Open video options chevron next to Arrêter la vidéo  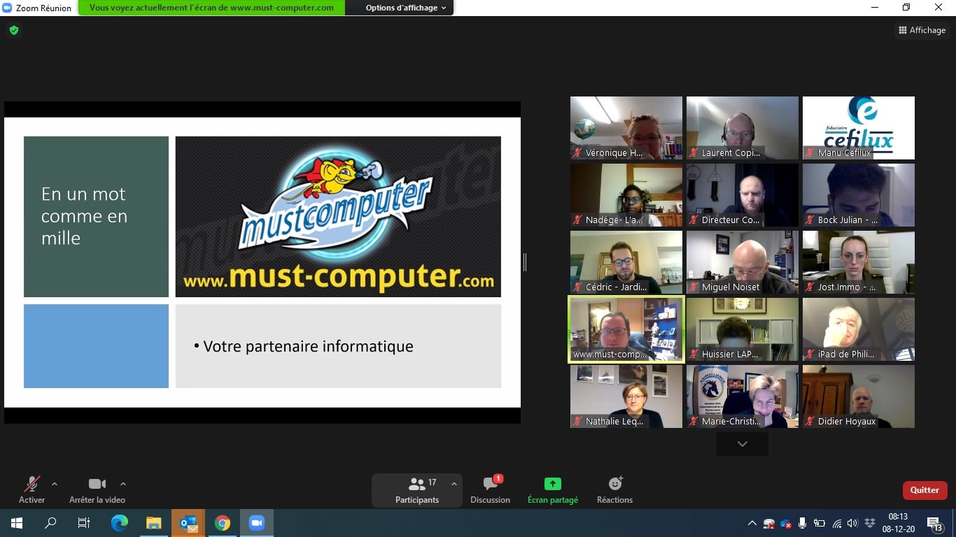[123, 484]
